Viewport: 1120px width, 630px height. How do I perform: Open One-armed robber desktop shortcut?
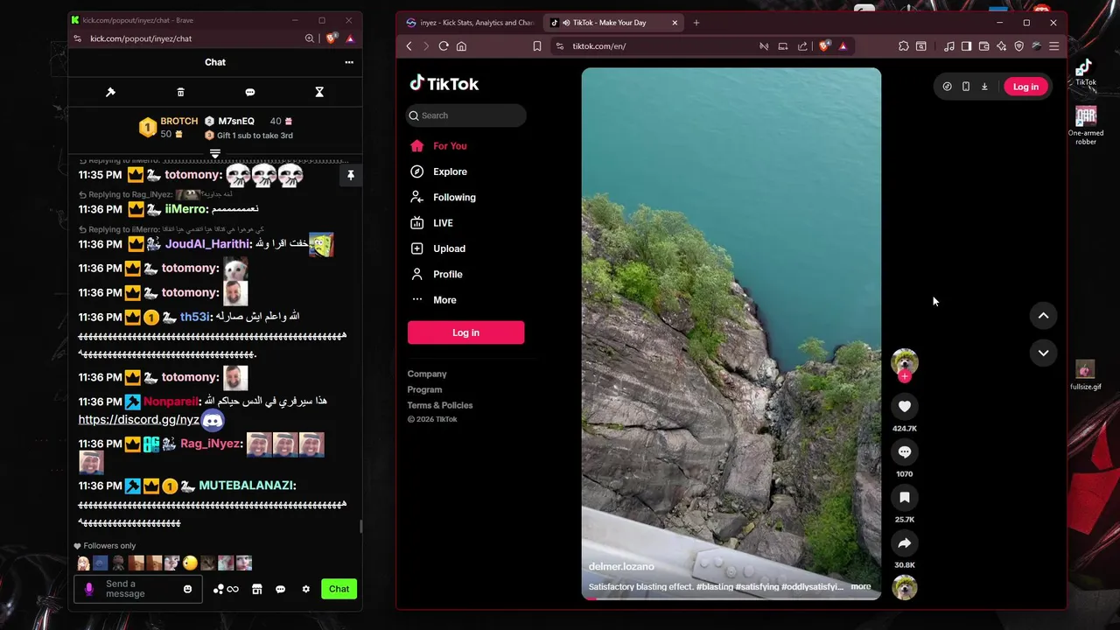[x=1086, y=125]
